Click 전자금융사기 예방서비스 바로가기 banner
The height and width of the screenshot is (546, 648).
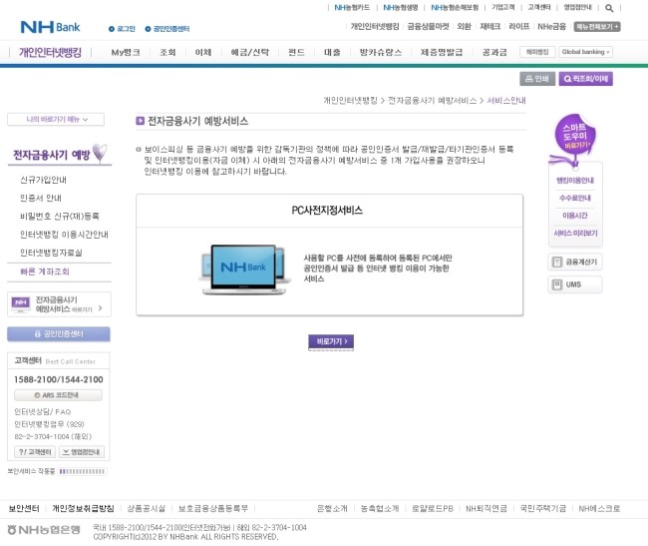pos(59,304)
